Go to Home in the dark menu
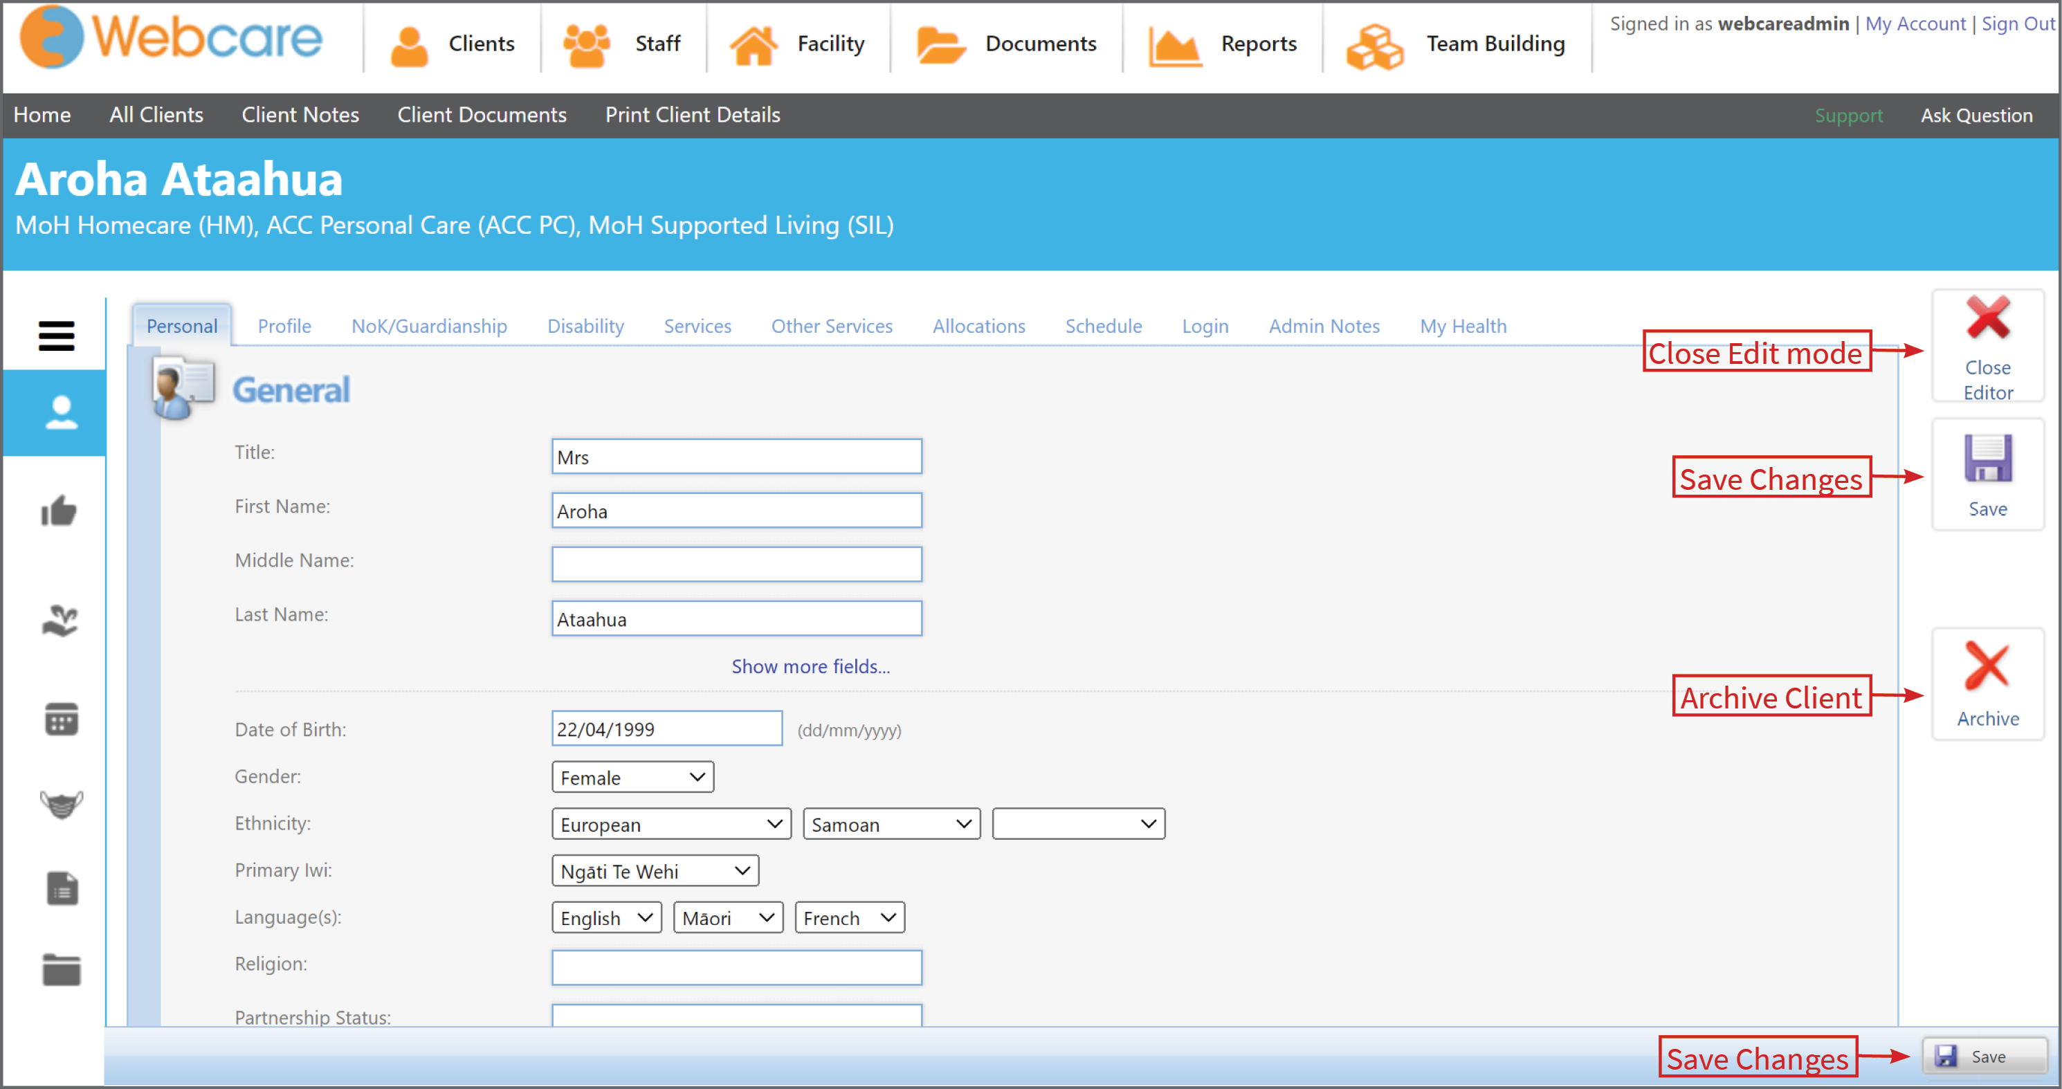Screen dimensions: 2062x1089 click(42, 114)
